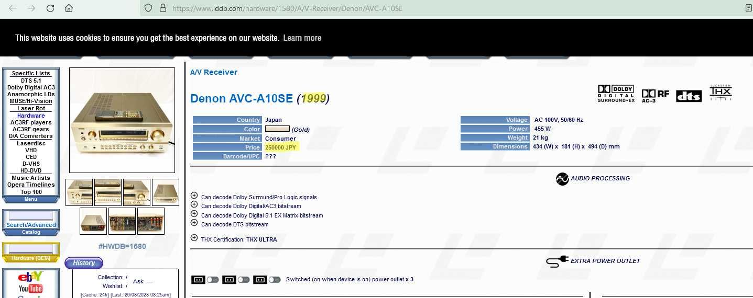Open the first power outlet icon
The width and height of the screenshot is (753, 298).
pyautogui.click(x=198, y=280)
